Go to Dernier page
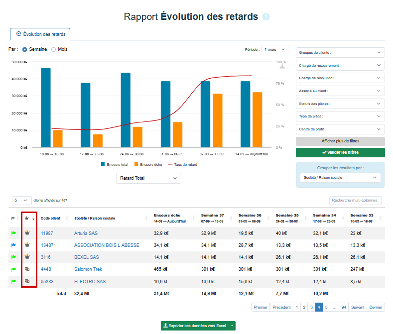The image size is (393, 334). (x=376, y=307)
